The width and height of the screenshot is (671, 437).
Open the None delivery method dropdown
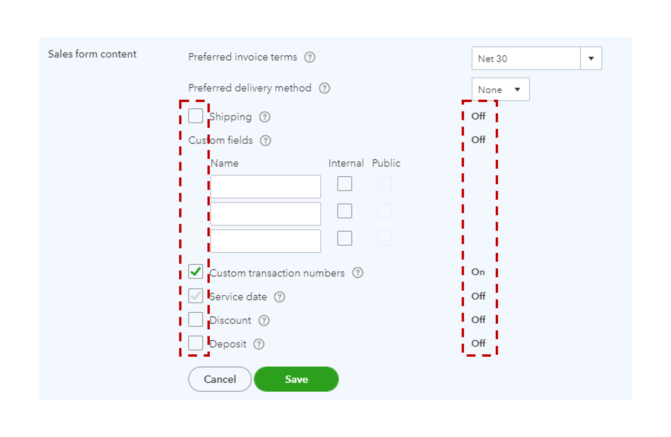[500, 89]
